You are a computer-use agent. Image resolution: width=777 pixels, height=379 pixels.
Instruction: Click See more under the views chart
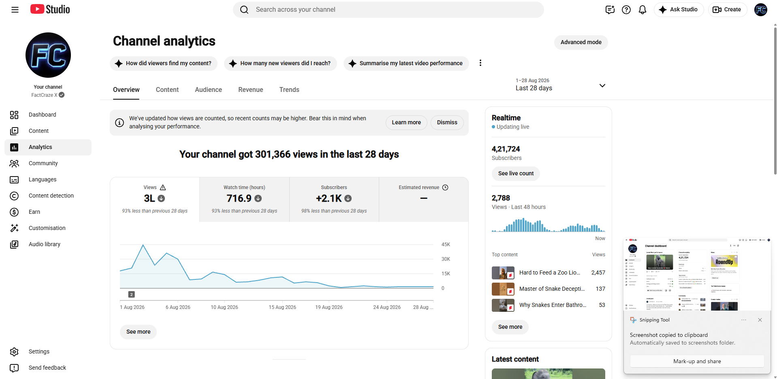138,332
